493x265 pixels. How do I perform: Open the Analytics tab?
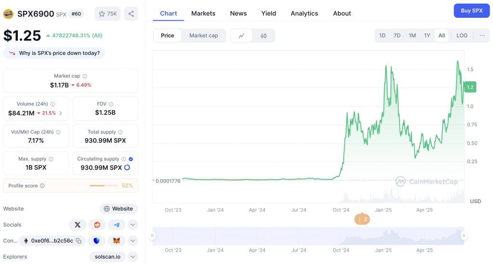point(304,13)
